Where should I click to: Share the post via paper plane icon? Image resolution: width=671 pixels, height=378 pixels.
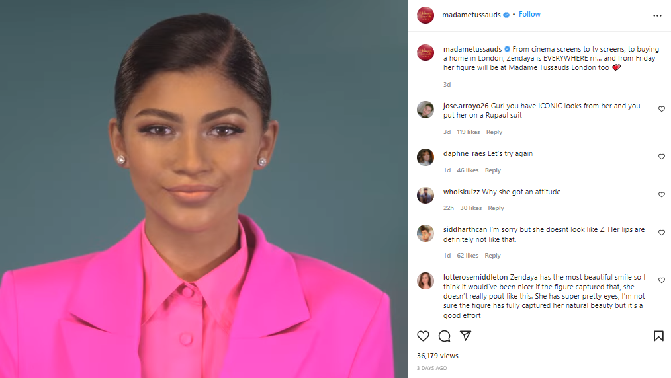[x=466, y=336]
